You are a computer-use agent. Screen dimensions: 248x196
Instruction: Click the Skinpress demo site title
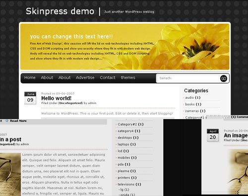pos(60,11)
